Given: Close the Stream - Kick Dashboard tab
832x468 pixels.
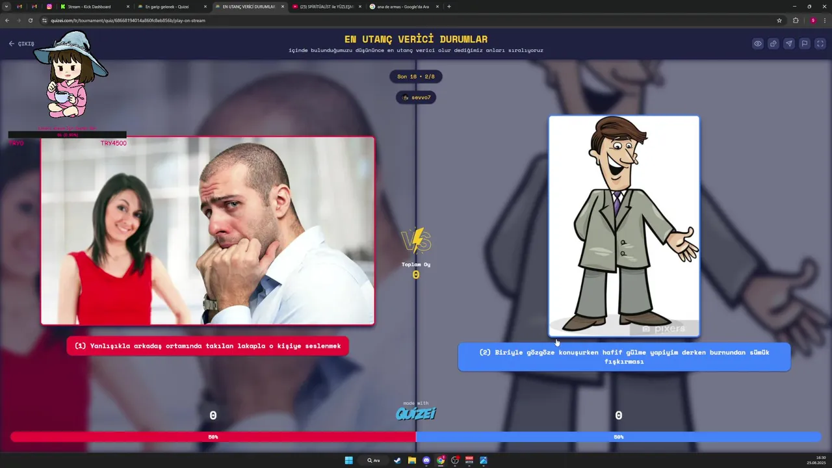Looking at the screenshot, I should point(127,6).
